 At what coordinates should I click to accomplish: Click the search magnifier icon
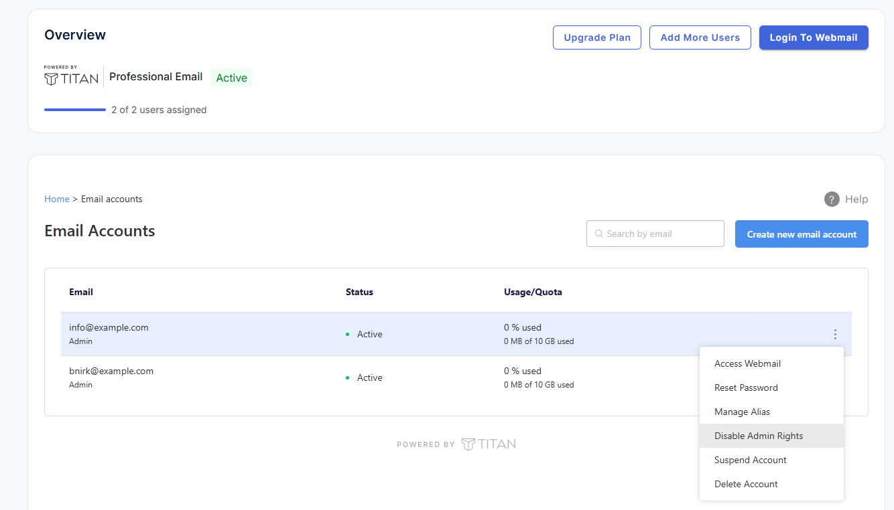pyautogui.click(x=598, y=234)
